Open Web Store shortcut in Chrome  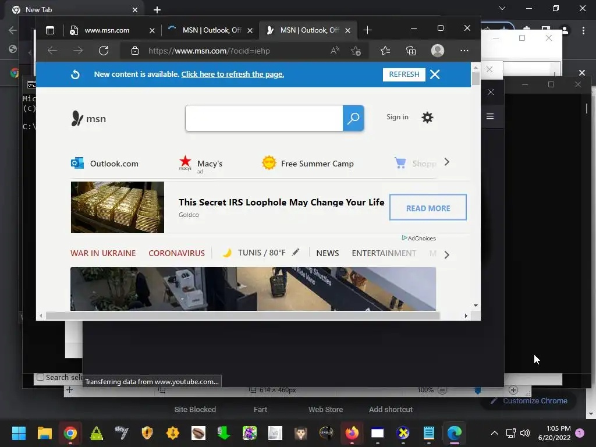325,409
